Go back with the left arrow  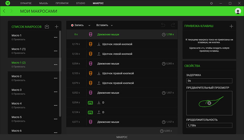(4, 11)
